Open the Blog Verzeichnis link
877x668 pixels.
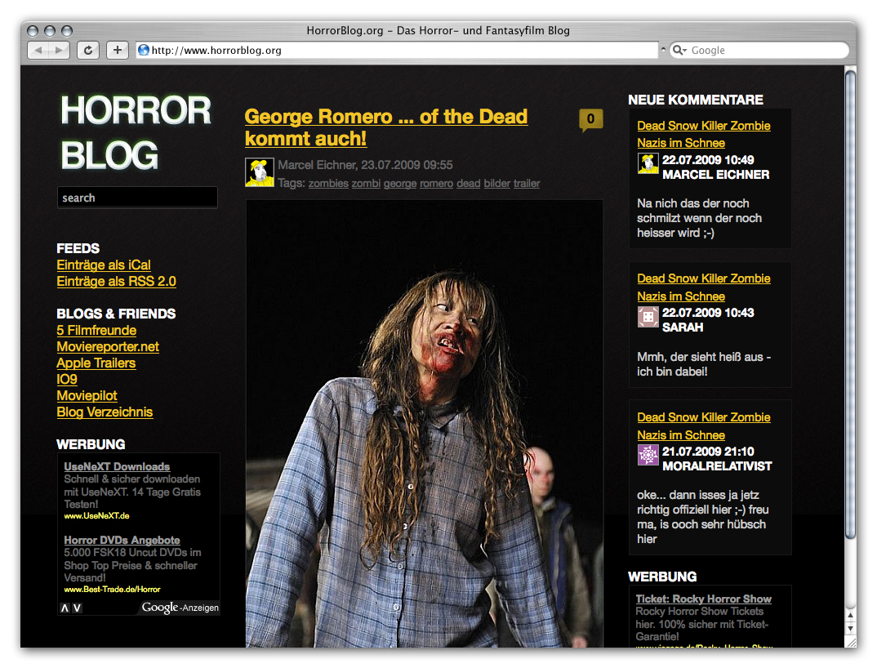click(x=105, y=412)
